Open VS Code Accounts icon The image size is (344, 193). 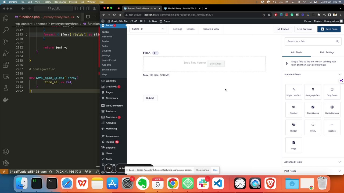[6, 152]
